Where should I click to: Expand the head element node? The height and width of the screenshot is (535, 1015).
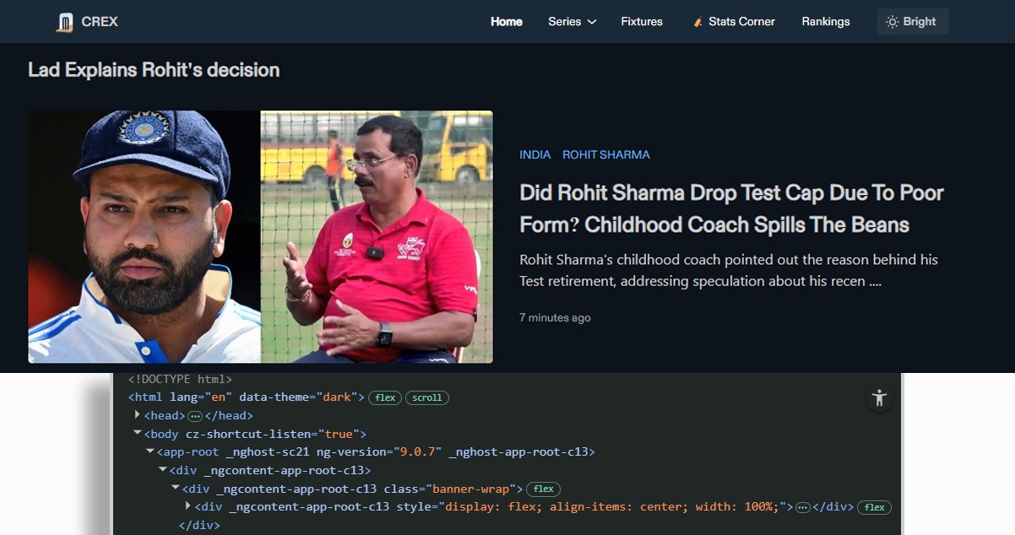point(138,415)
